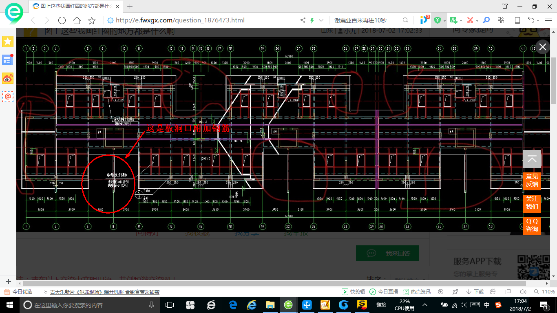The width and height of the screenshot is (557, 313).
Task: Open the Sogou input method tray icon
Action: [498, 304]
